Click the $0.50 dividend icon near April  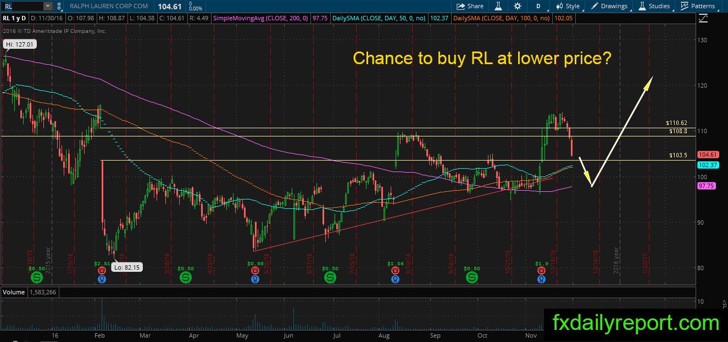(x=185, y=278)
